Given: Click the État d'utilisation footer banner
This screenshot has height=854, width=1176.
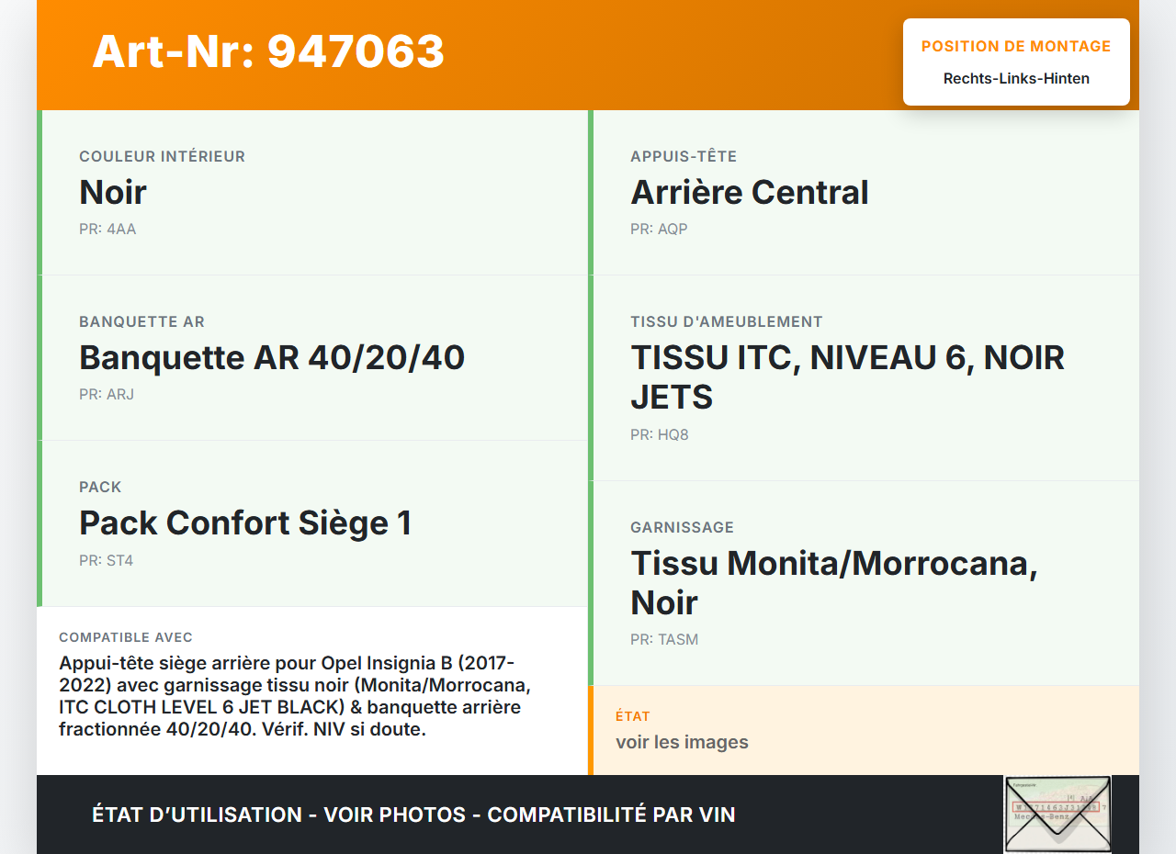Looking at the screenshot, I should pos(413,815).
